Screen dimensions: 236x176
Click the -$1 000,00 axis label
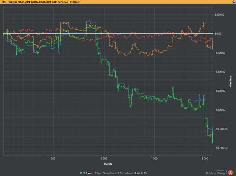coord(221,129)
